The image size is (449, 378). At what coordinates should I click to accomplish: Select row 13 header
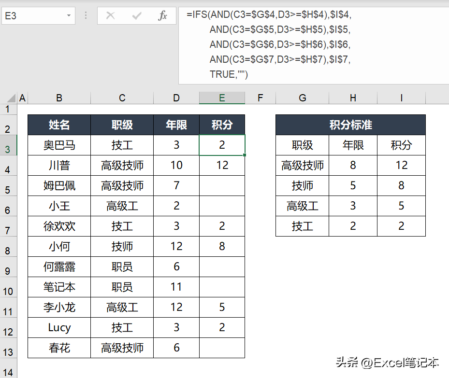tap(8, 348)
